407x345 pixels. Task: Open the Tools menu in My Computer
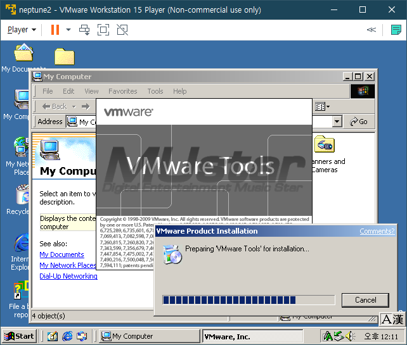[x=155, y=91]
